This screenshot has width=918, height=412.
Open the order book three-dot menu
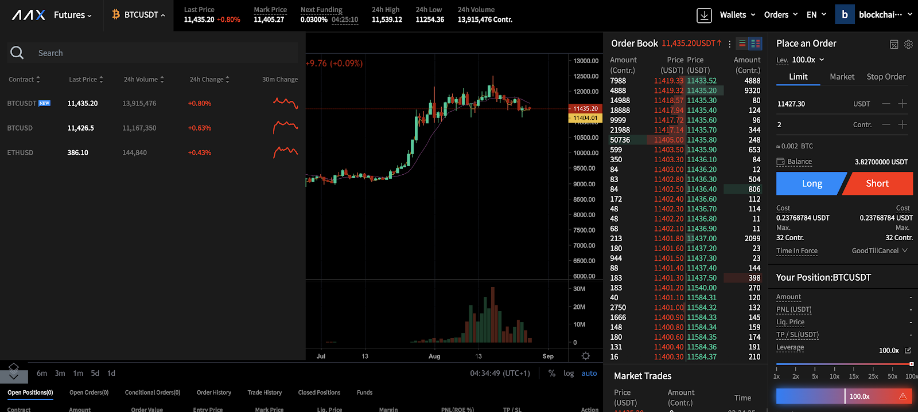tap(730, 44)
